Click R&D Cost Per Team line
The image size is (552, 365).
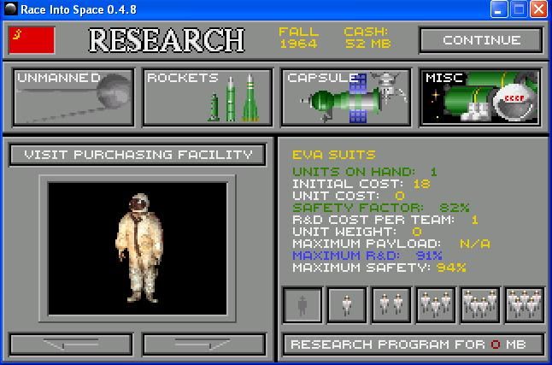385,220
